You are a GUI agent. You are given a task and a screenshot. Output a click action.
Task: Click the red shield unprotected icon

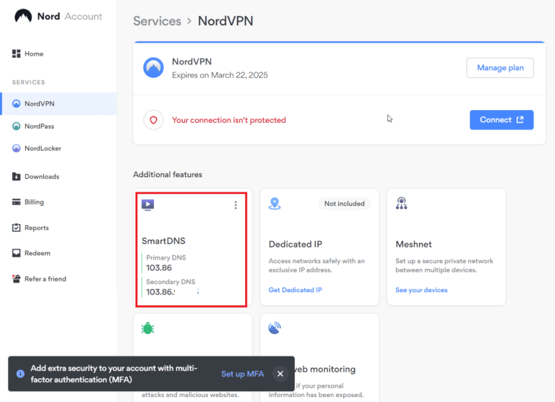tap(153, 120)
